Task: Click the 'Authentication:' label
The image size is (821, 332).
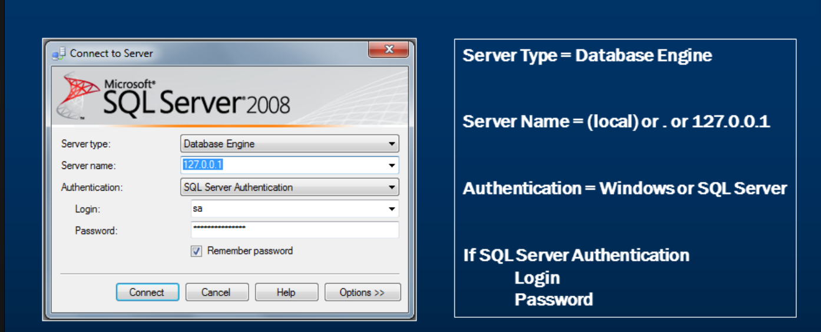Action: (x=92, y=188)
